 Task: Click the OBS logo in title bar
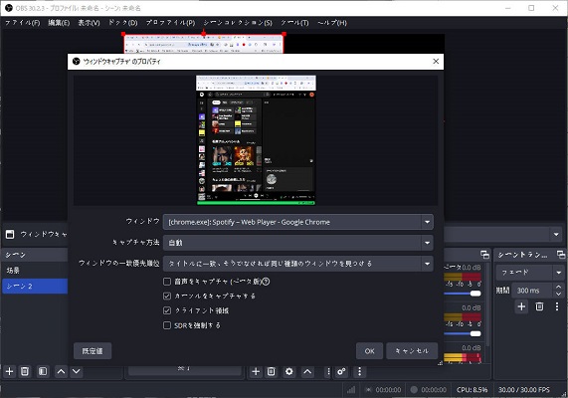pos(9,8)
